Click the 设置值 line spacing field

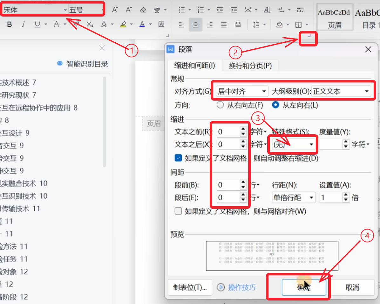[331, 198]
